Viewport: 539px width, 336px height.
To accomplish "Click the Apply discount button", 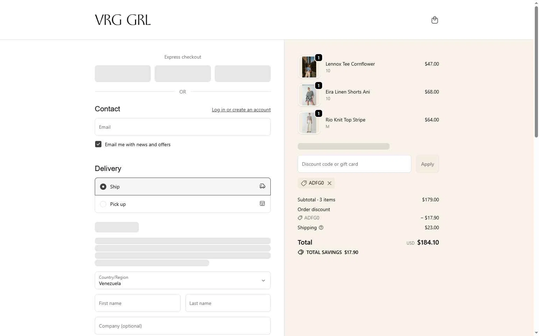I will point(427,164).
